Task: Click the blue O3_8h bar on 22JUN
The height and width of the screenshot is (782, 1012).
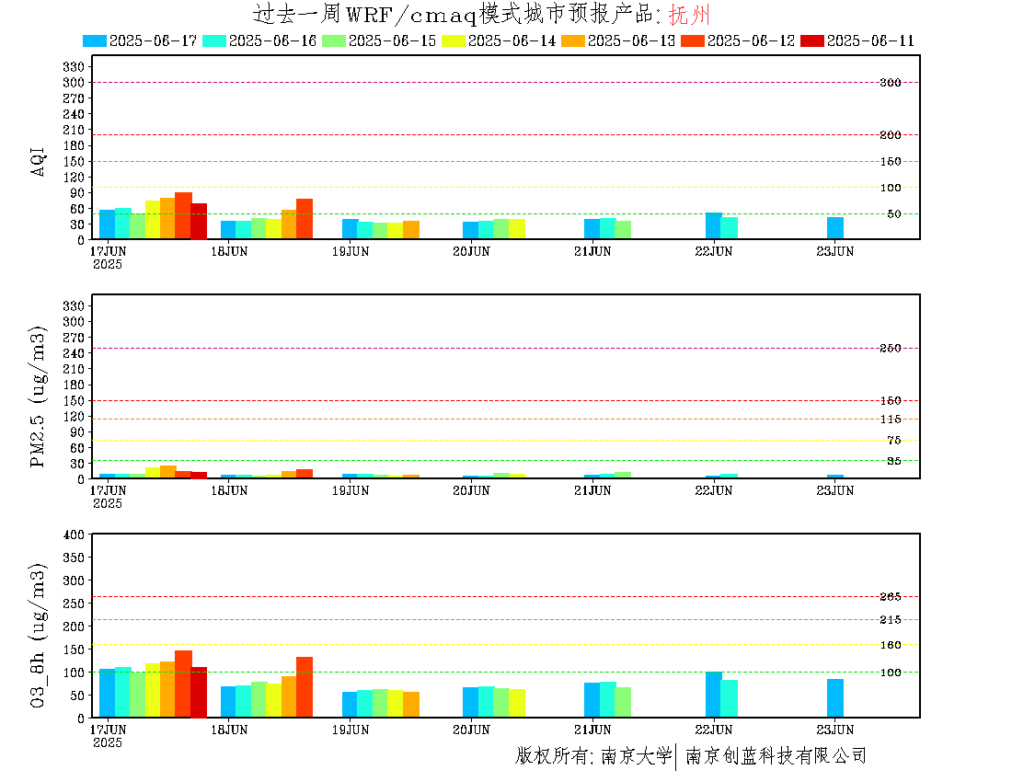Action: 714,695
